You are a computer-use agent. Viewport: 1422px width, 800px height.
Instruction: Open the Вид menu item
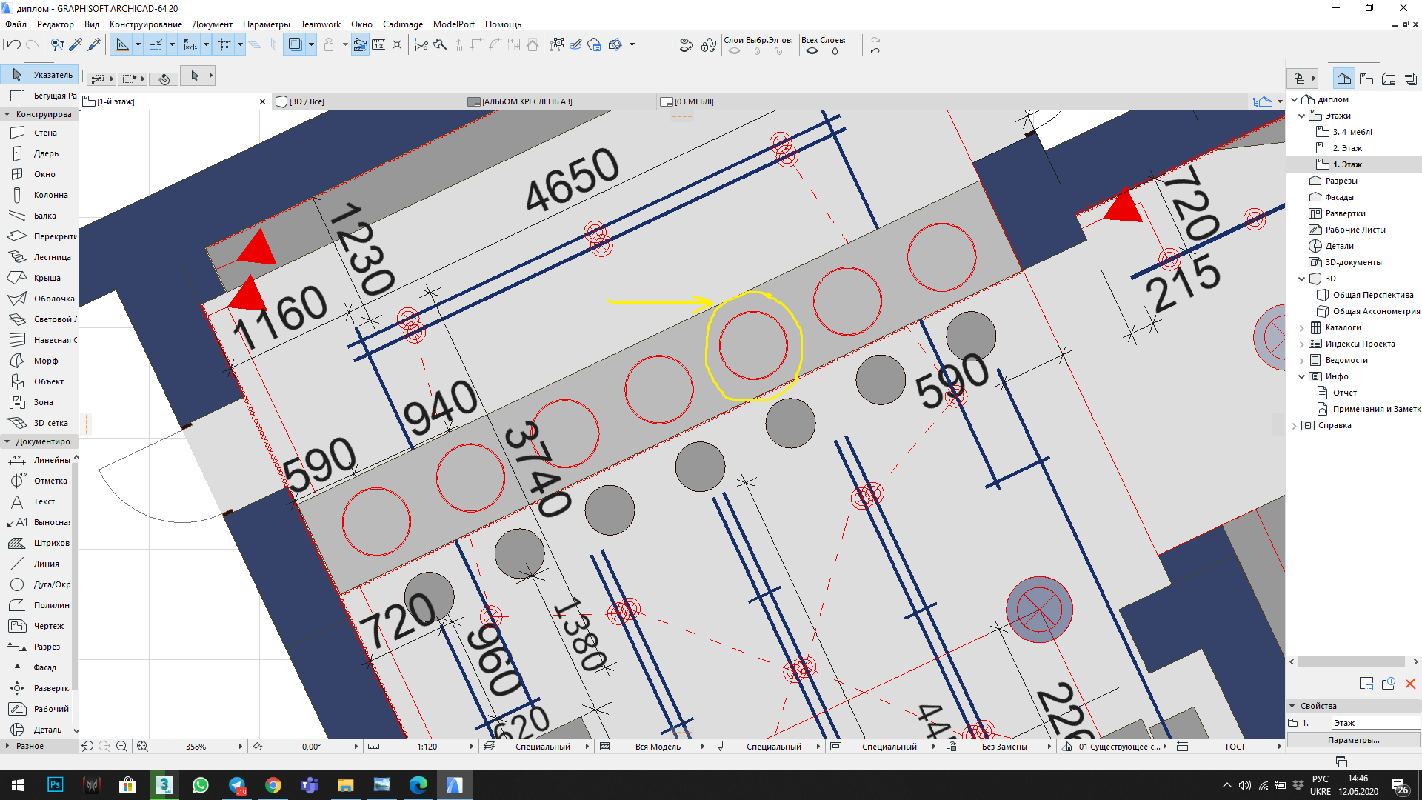pyautogui.click(x=91, y=24)
